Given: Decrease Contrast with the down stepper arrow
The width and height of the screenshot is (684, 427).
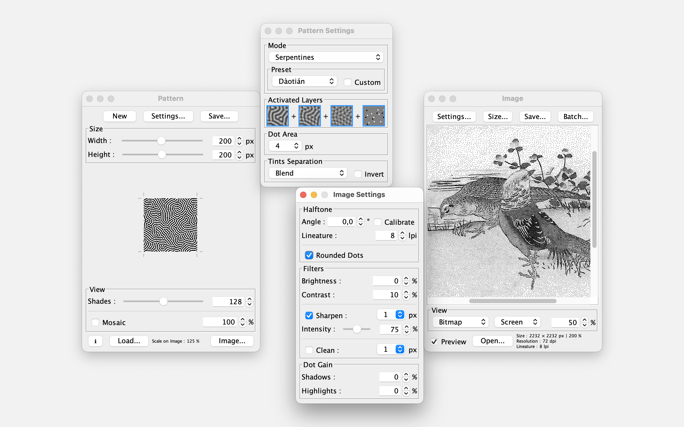Looking at the screenshot, I should pyautogui.click(x=406, y=297).
